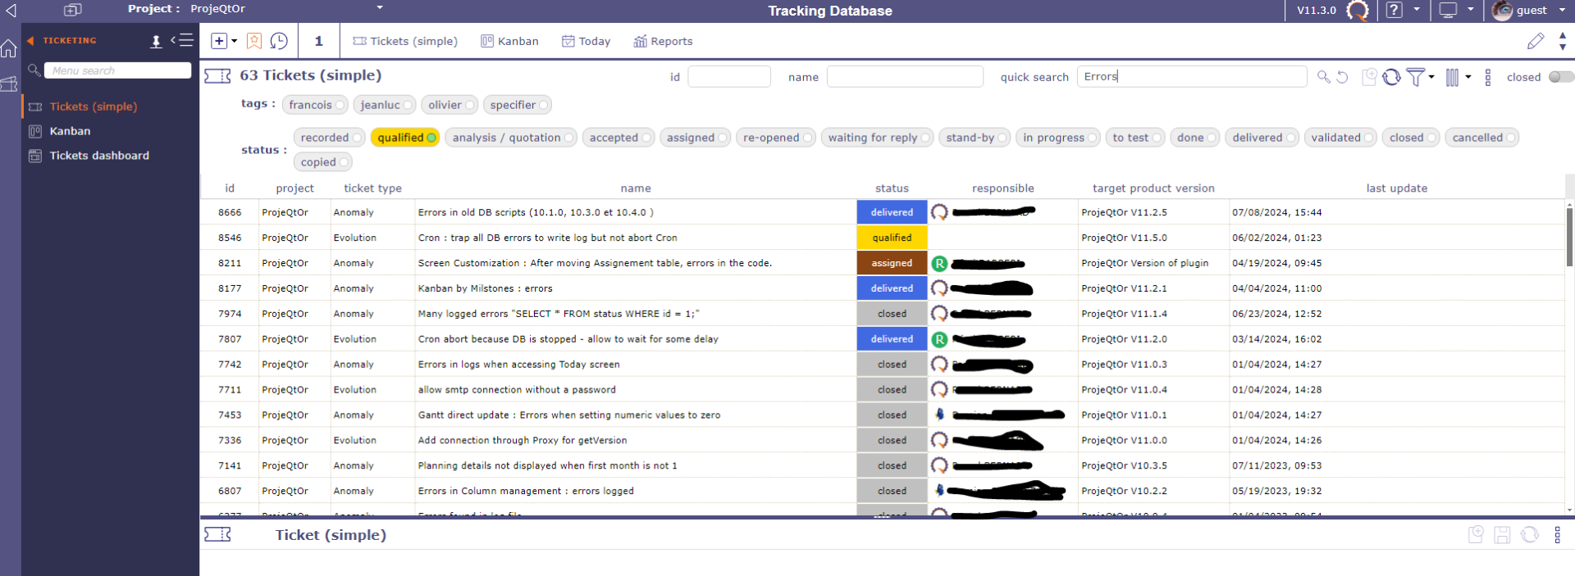Click the magnifier search icon beside quick search

click(x=1323, y=77)
